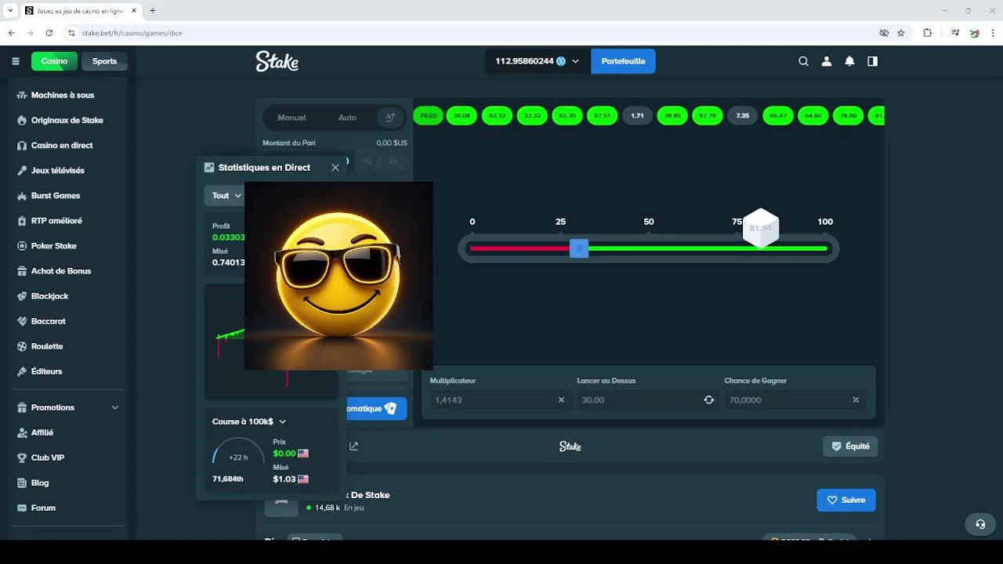Open Burst Games

click(56, 195)
